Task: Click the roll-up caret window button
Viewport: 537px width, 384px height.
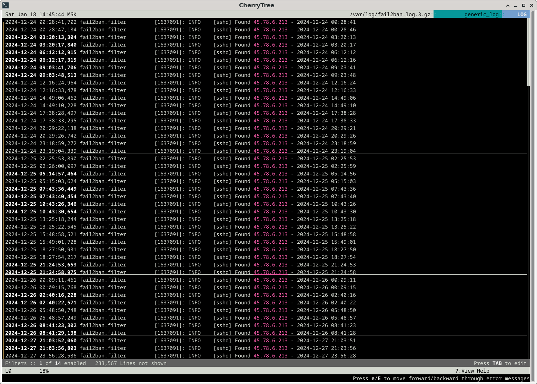Action: [x=508, y=6]
